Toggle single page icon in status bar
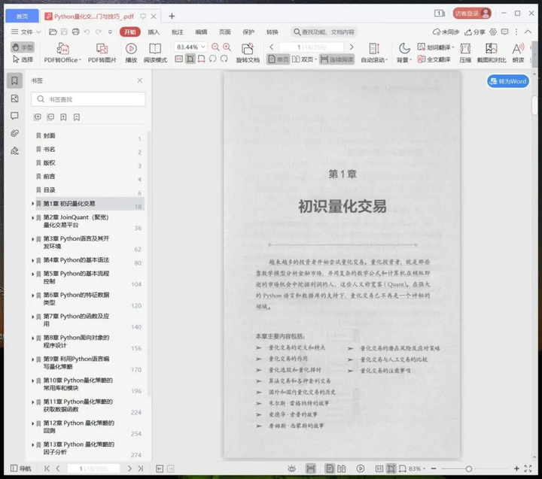The width and height of the screenshot is (542, 479). click(330, 468)
